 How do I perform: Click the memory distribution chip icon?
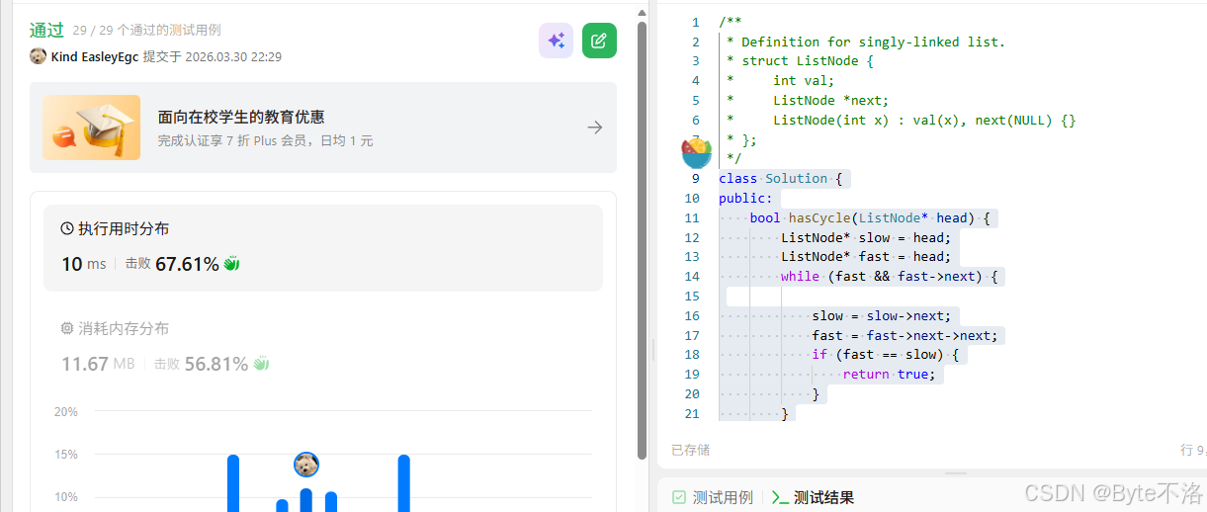pyautogui.click(x=67, y=328)
